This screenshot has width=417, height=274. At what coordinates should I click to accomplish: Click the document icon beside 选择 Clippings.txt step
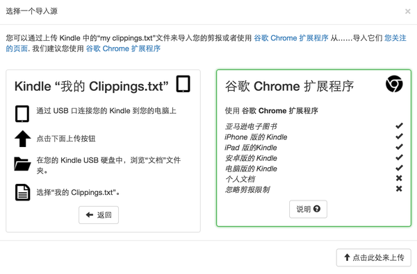click(22, 192)
